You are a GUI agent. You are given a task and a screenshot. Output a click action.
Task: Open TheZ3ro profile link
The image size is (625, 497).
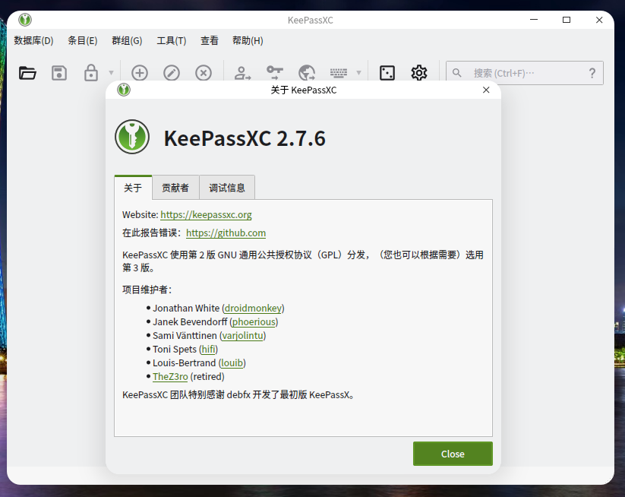pyautogui.click(x=170, y=376)
